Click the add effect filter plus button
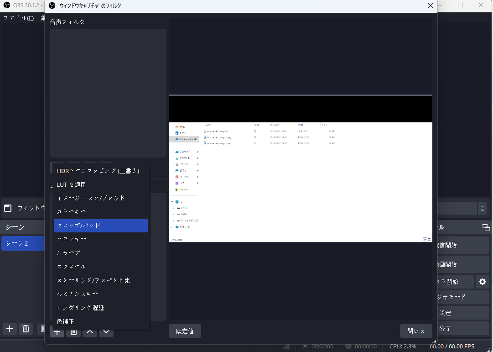The height and width of the screenshot is (352, 493). coord(57,332)
